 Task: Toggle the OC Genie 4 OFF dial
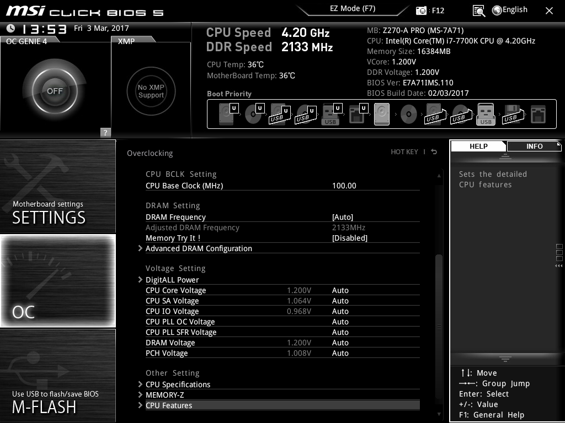pos(55,91)
